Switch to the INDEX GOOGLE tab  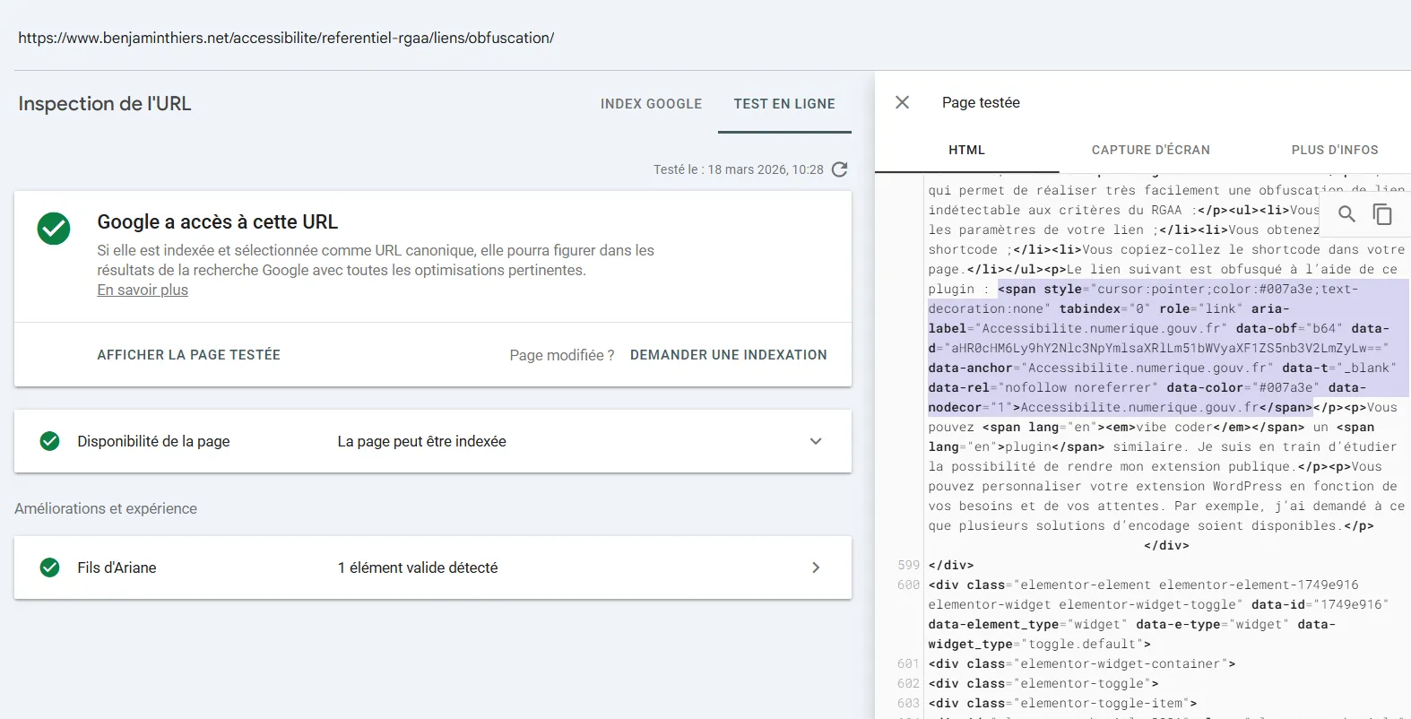[651, 104]
